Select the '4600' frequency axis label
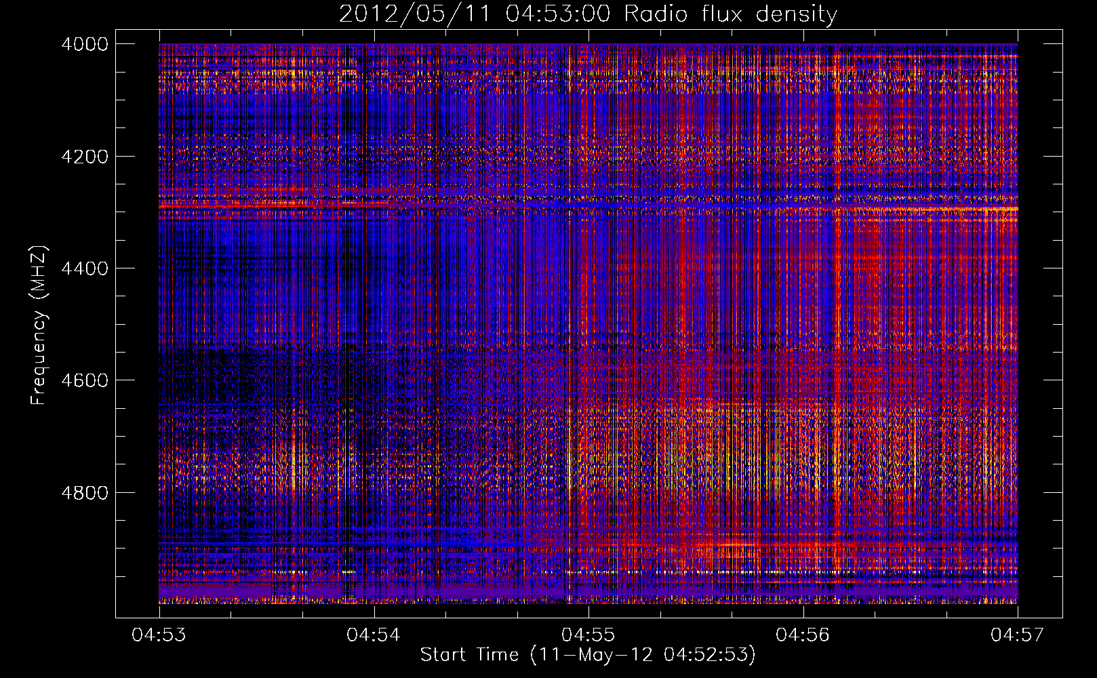This screenshot has width=1097, height=678. (85, 380)
